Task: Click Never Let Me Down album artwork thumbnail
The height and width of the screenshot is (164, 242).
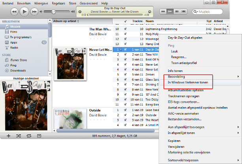Action: point(70,64)
